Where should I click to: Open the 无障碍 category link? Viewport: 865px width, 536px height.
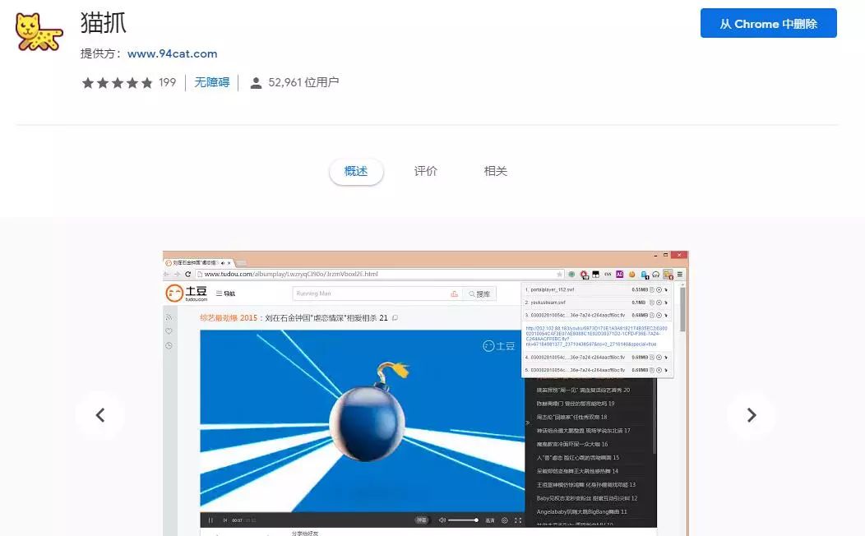(x=212, y=82)
